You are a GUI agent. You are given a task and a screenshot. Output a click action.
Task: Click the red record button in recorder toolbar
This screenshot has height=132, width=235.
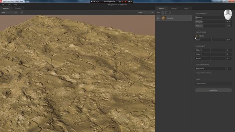[126, 1]
